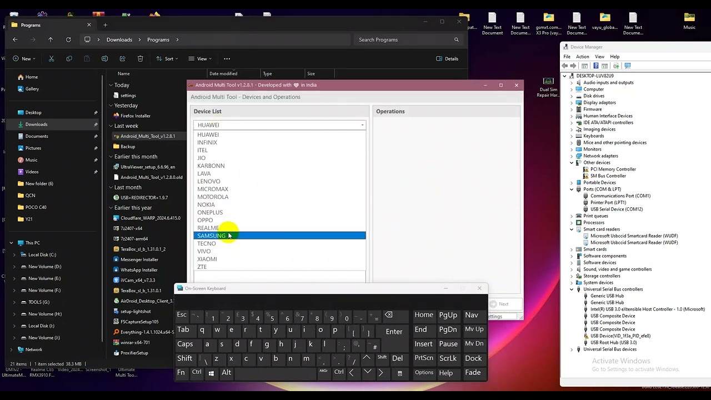Select the Firefox Installer file
The image size is (711, 400).
(136, 116)
